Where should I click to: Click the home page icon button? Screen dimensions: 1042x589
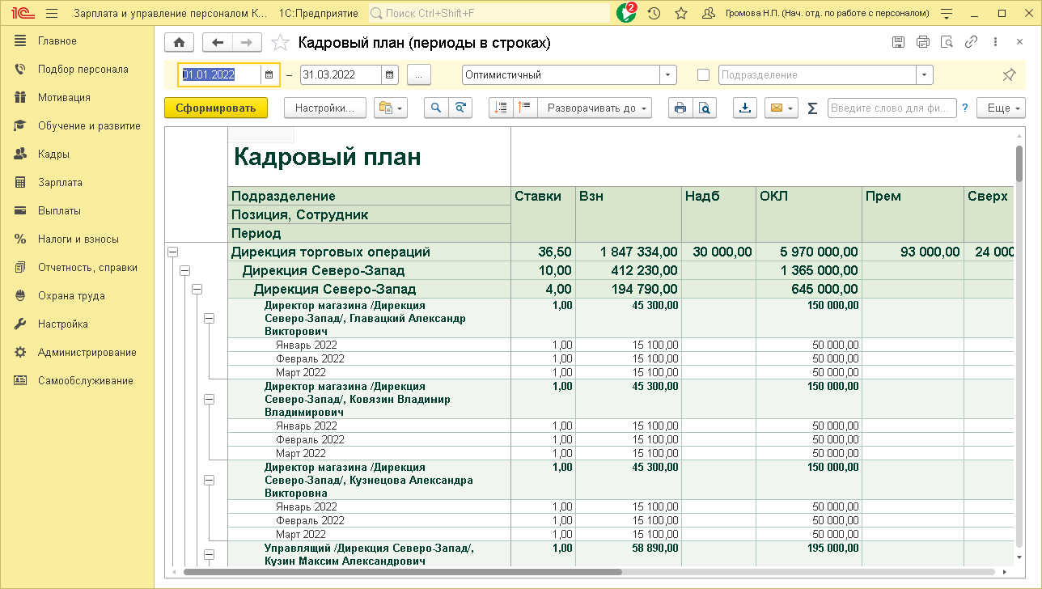pos(179,43)
